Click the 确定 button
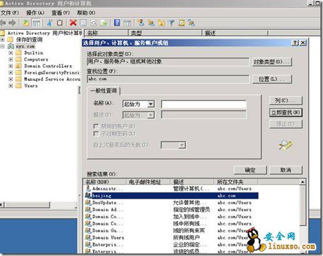323x256 pixels. click(250, 170)
